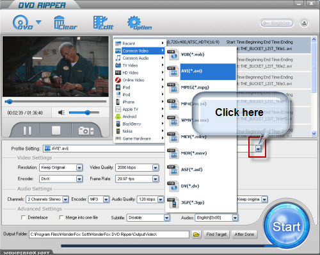The height and width of the screenshot is (255, 320).
Task: Open the iPad device category
Action: tap(140, 87)
